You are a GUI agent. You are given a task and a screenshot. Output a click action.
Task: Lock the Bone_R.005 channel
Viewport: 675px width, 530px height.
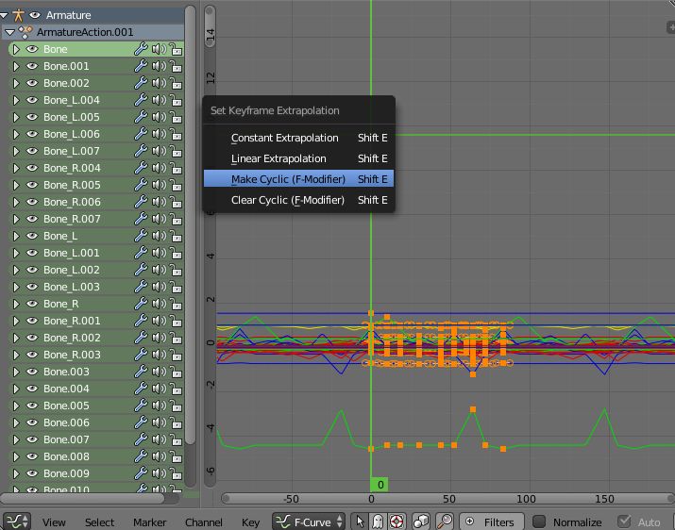[x=176, y=185]
